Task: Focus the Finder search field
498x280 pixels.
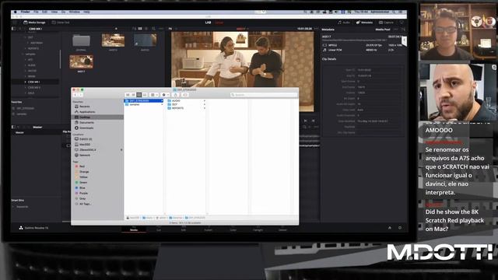Action: [x=264, y=95]
